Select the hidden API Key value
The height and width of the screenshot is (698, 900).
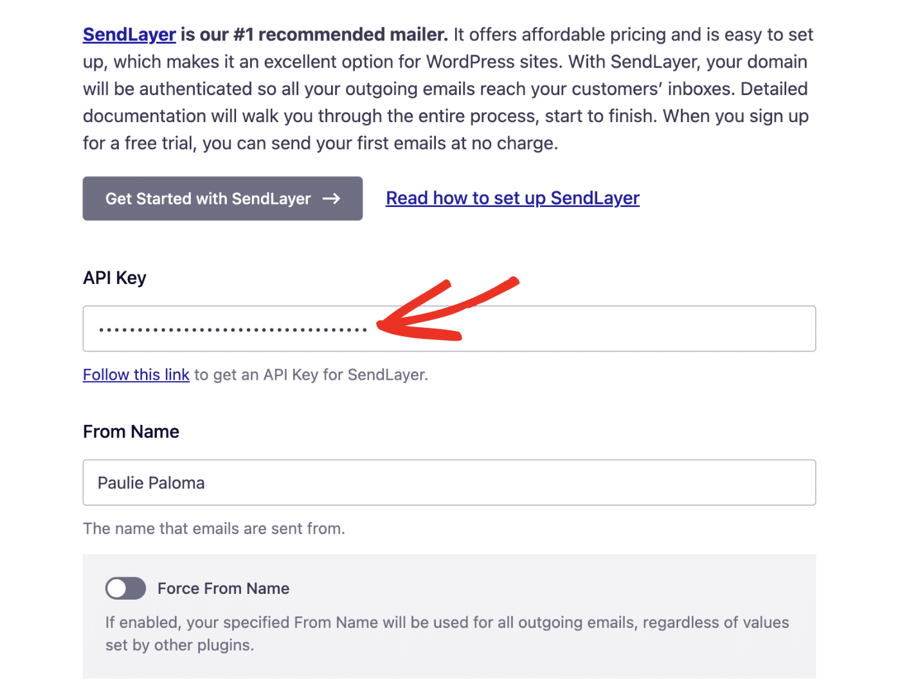pyautogui.click(x=231, y=328)
